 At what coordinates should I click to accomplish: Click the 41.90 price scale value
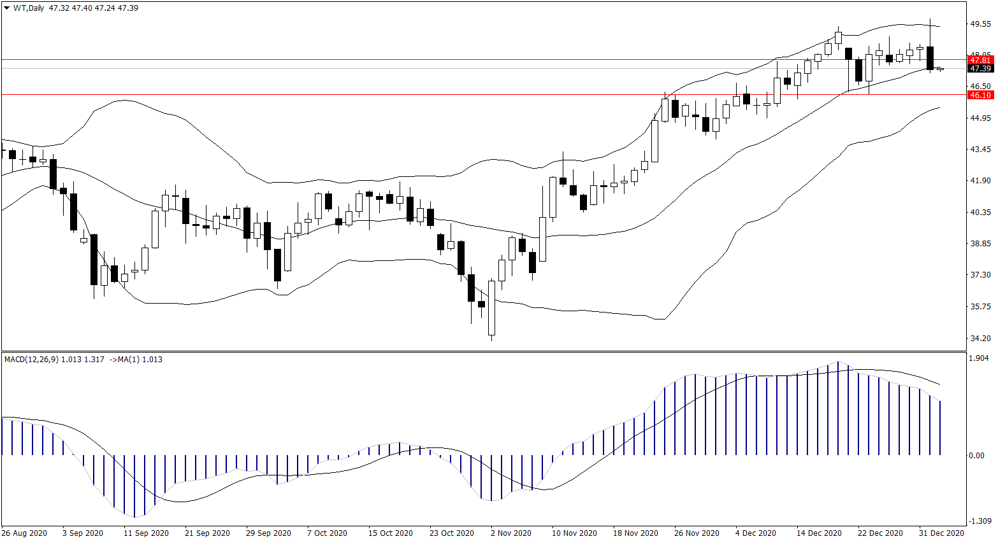(x=980, y=181)
